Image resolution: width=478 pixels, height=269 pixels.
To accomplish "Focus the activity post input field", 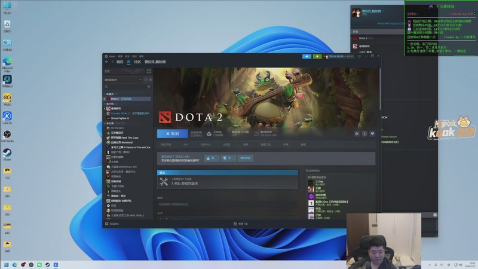I will [x=227, y=204].
